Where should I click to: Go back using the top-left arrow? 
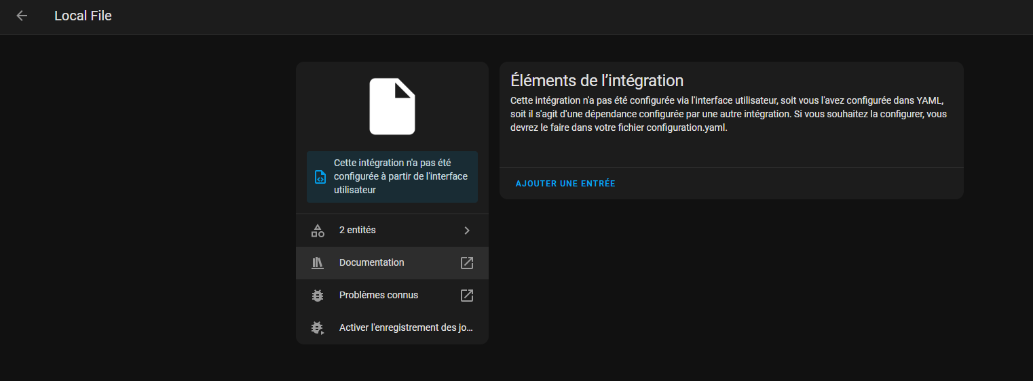pos(22,16)
